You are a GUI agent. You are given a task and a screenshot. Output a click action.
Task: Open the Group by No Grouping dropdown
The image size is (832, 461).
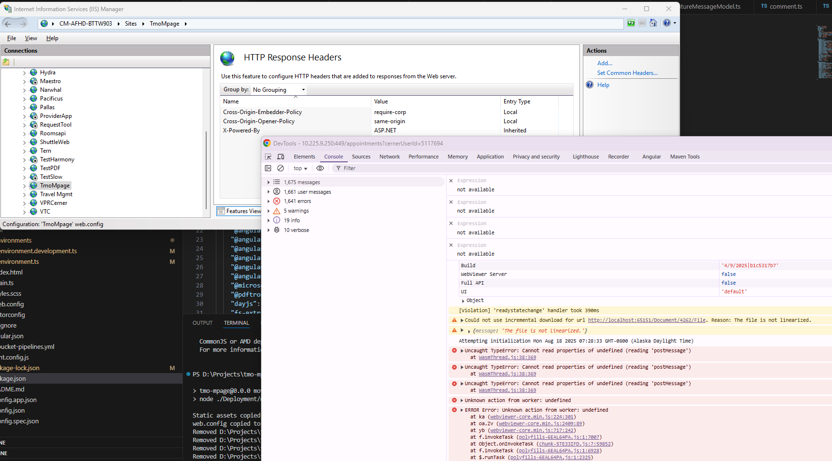[279, 90]
